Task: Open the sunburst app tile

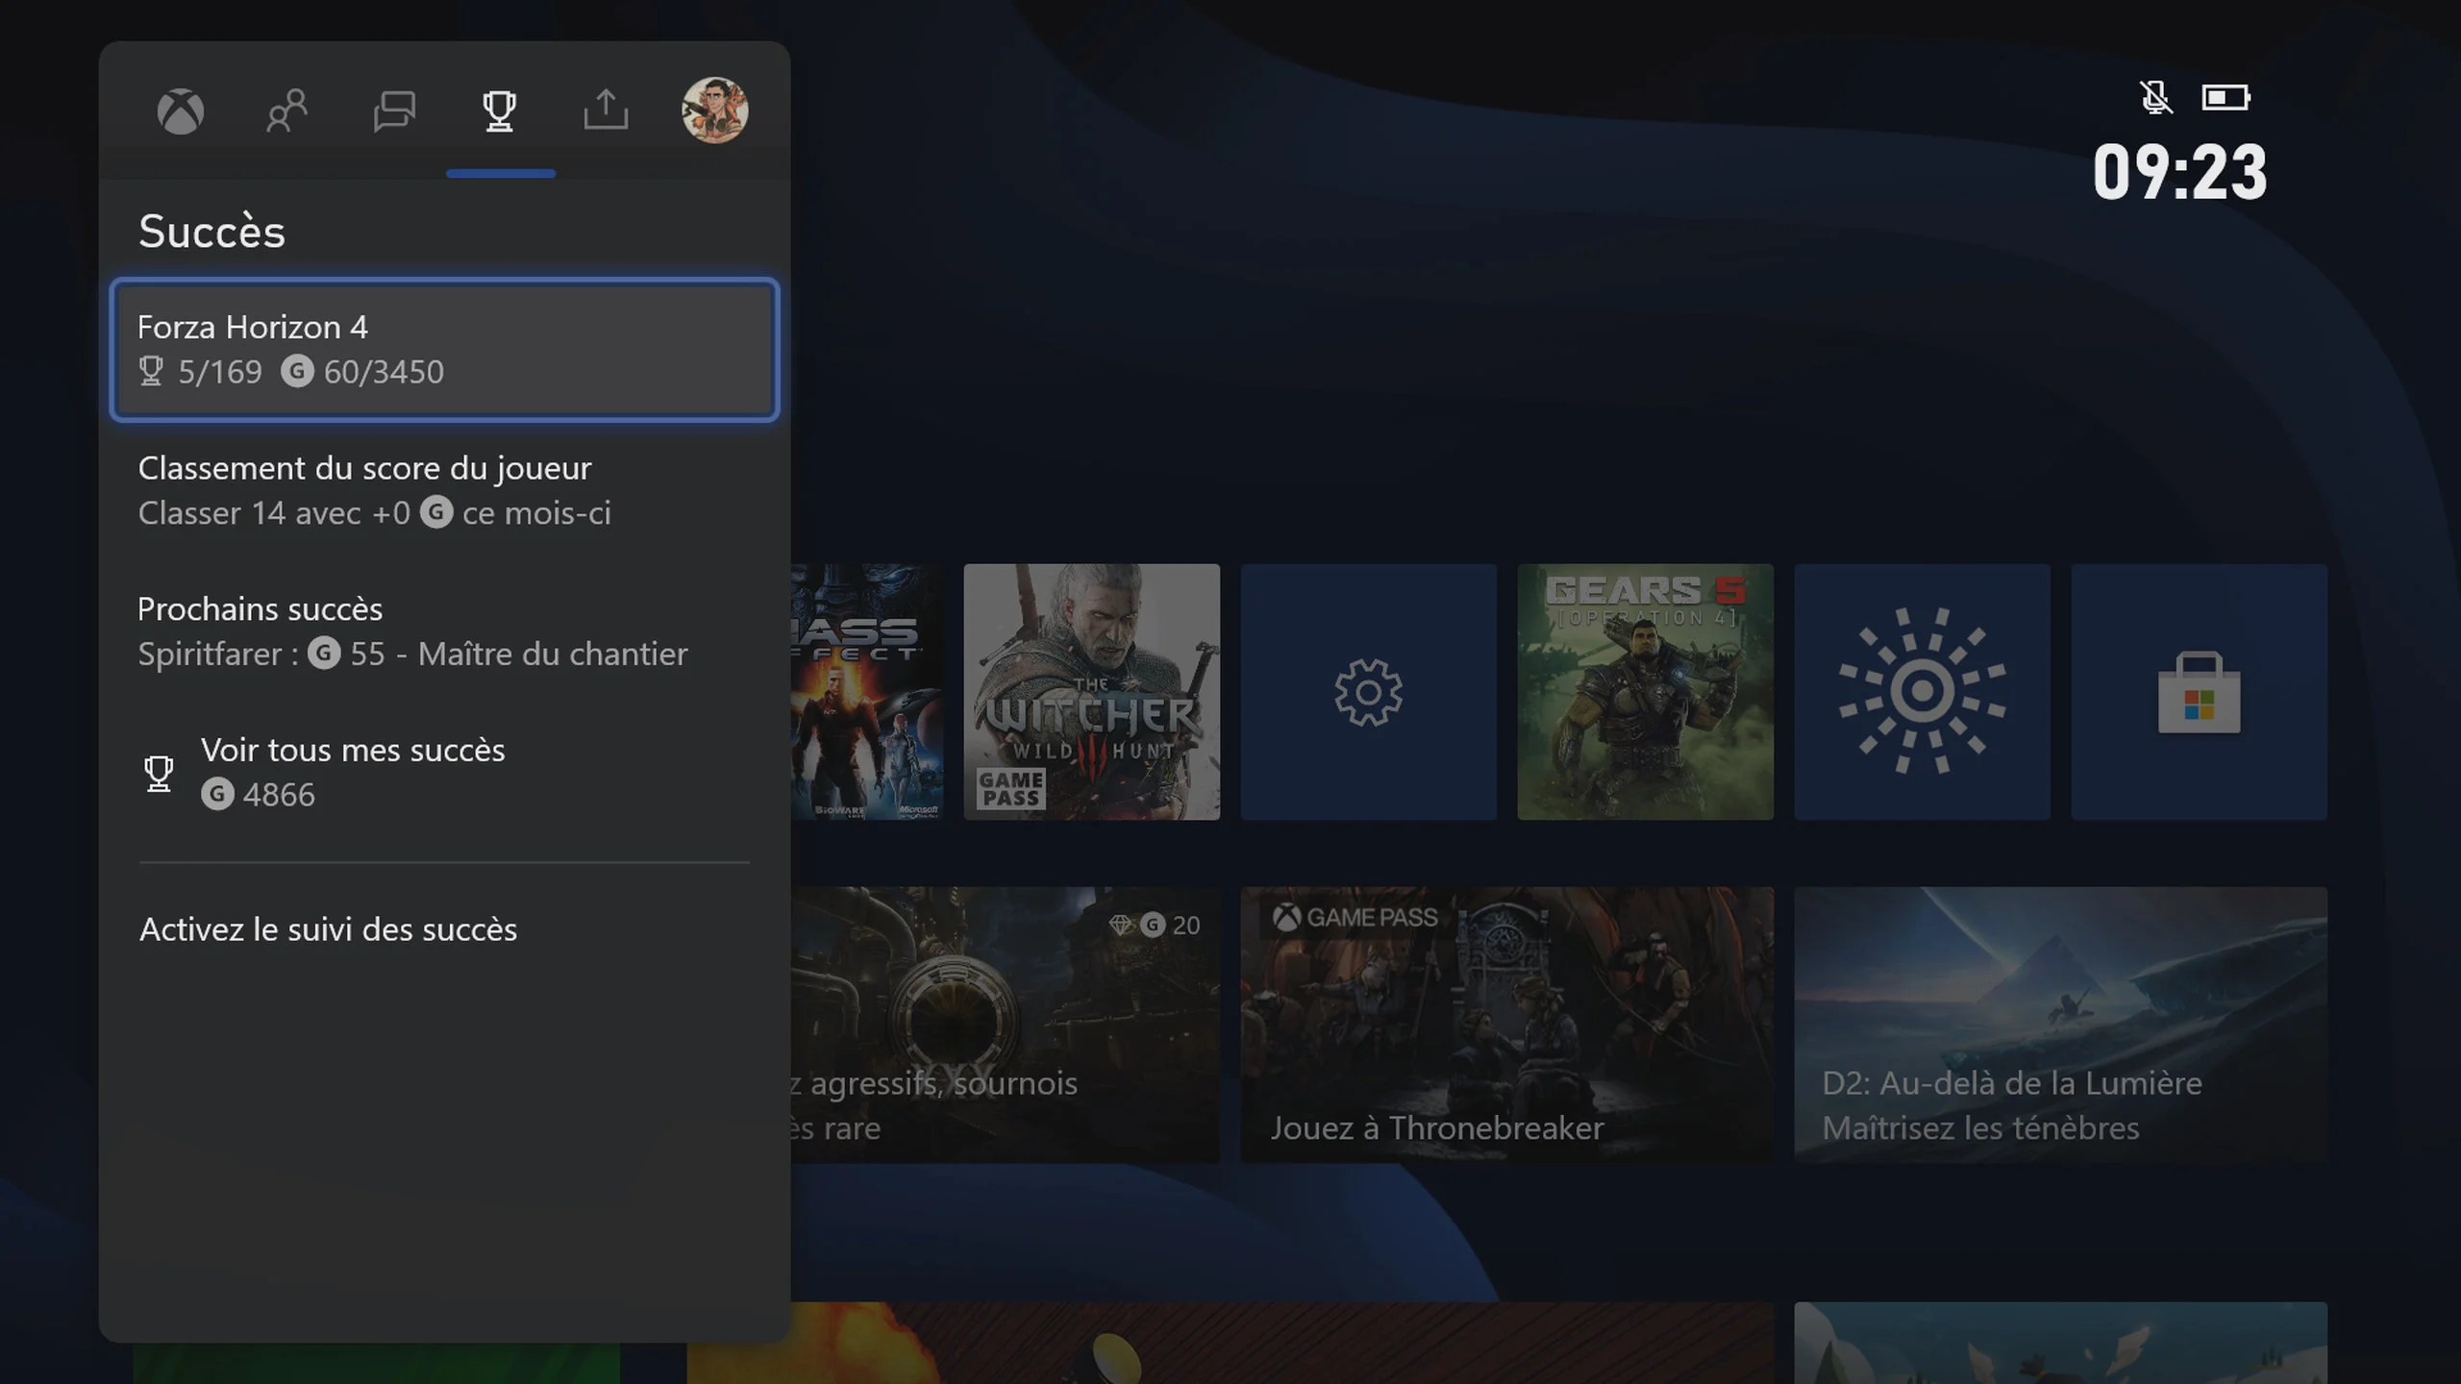Action: point(1922,692)
